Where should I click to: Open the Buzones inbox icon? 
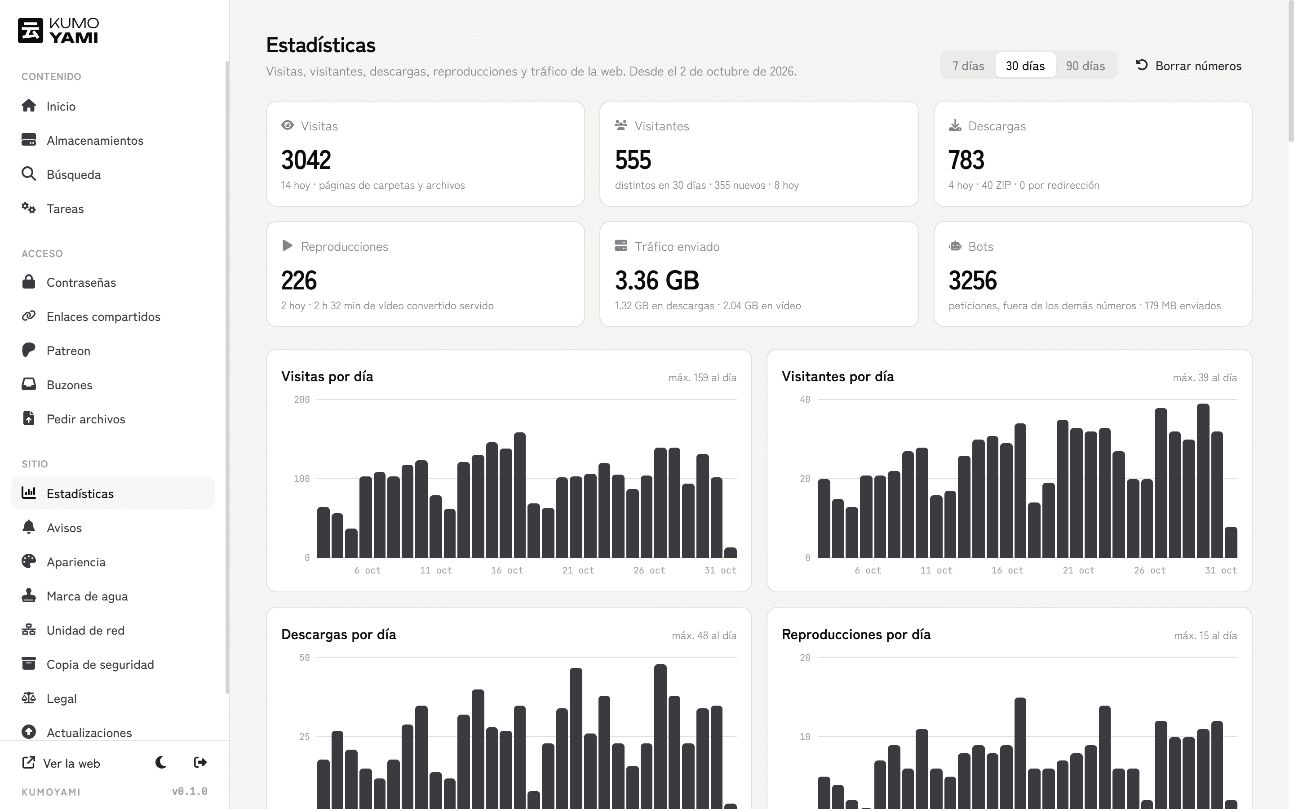29,385
